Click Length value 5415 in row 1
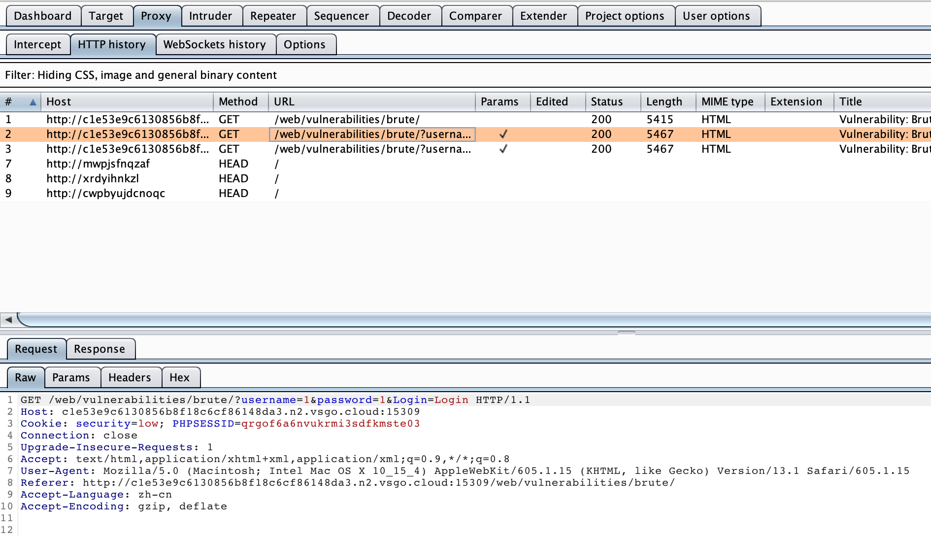The height and width of the screenshot is (536, 931). point(660,119)
